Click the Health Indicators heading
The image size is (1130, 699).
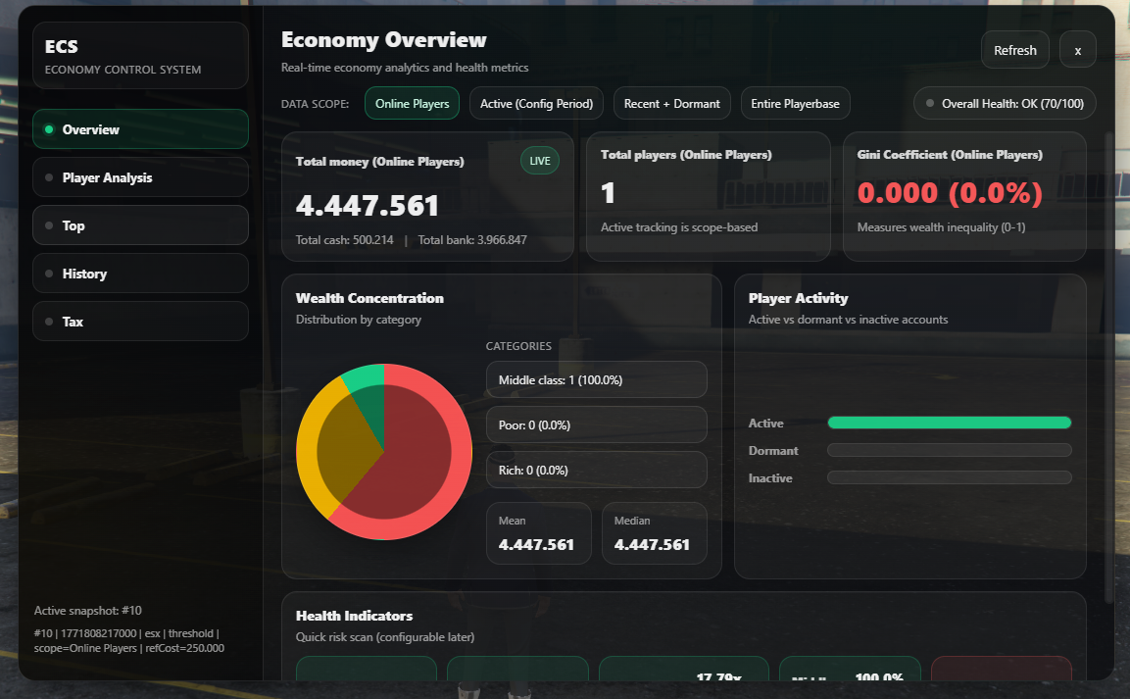(x=354, y=616)
